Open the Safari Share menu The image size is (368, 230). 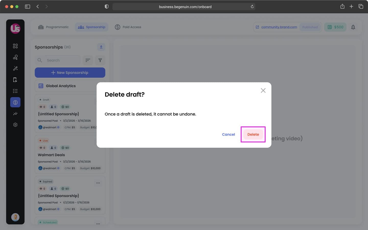(x=342, y=6)
